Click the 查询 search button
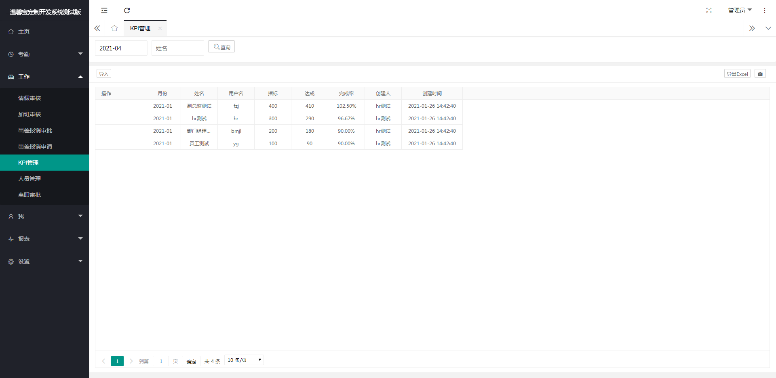This screenshot has height=378, width=776. coord(221,47)
